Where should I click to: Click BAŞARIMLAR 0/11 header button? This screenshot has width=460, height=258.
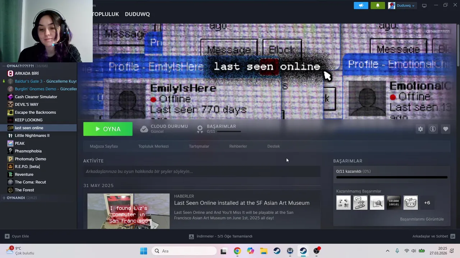tap(218, 129)
